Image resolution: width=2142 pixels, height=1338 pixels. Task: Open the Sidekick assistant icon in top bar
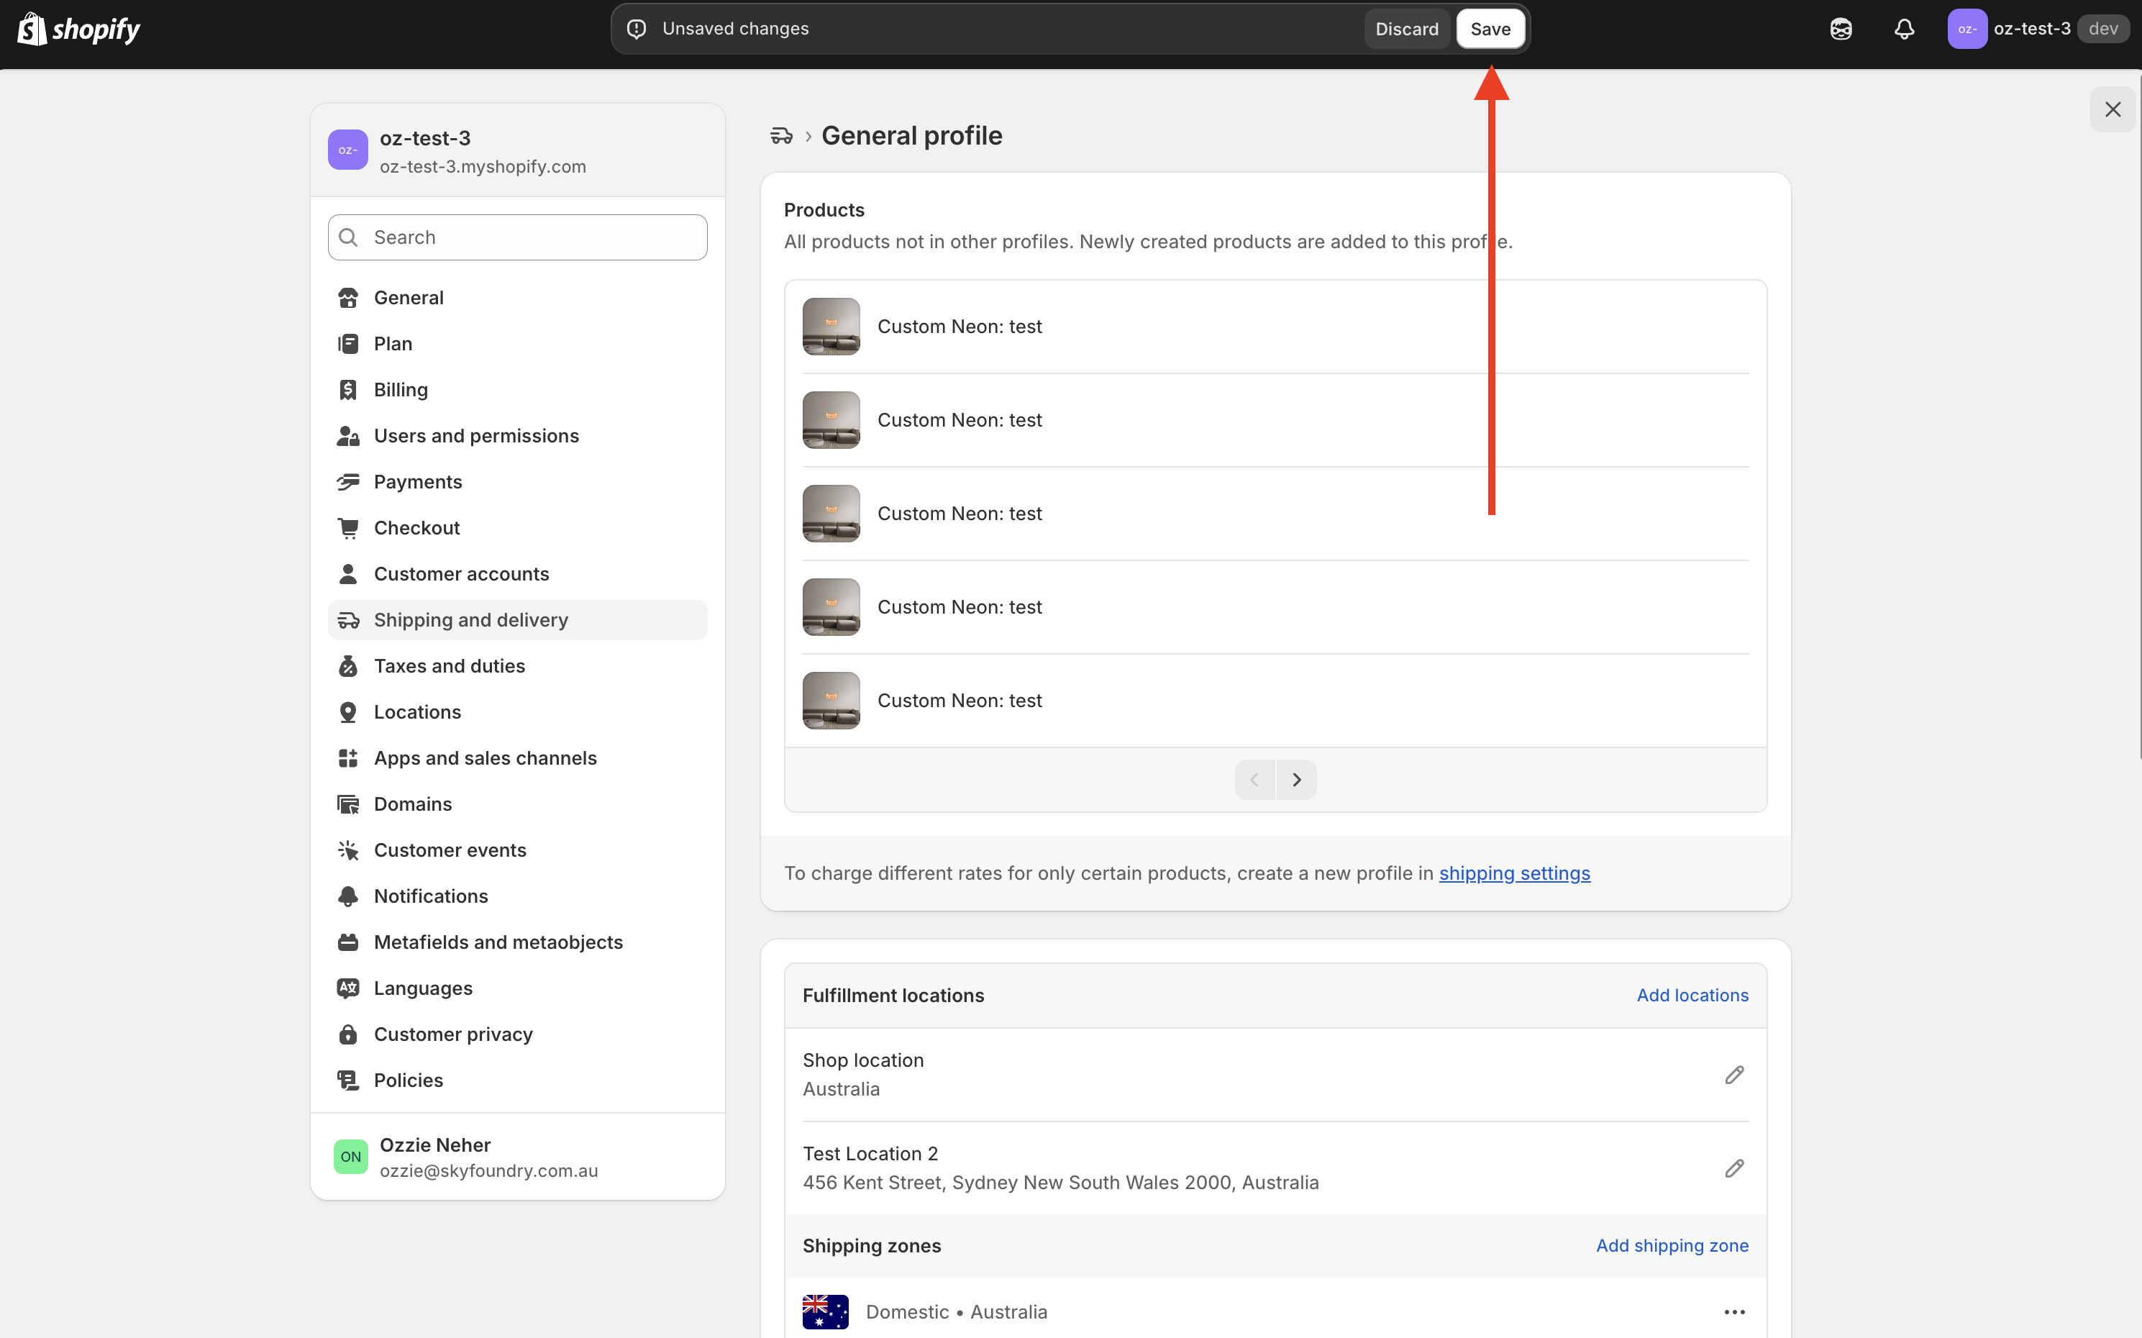click(1841, 29)
